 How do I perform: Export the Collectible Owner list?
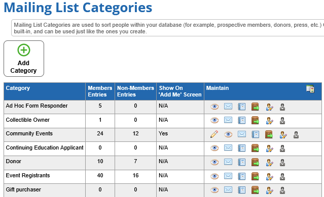[x=255, y=120]
